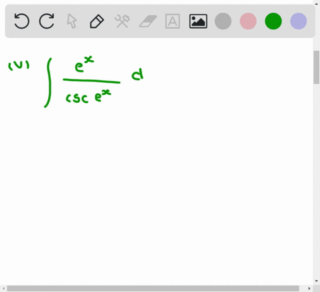The height and width of the screenshot is (292, 320).
Task: Pick the eraser tool
Action: 148,21
